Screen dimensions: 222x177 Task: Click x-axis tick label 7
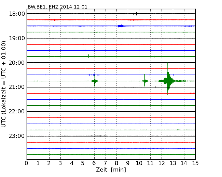coord(105,163)
